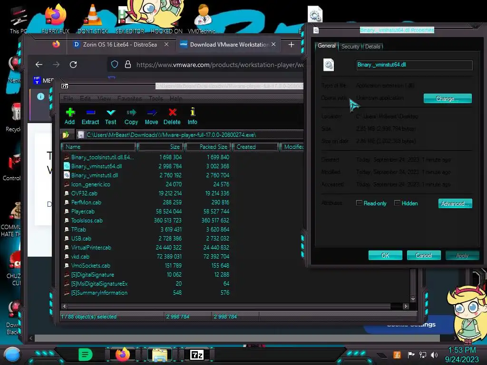Select the VirtualPrinter.cab file row
Viewport: 487px width, 365px height.
[x=146, y=247]
